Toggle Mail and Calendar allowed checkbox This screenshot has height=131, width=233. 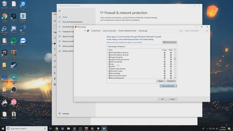coord(110,62)
